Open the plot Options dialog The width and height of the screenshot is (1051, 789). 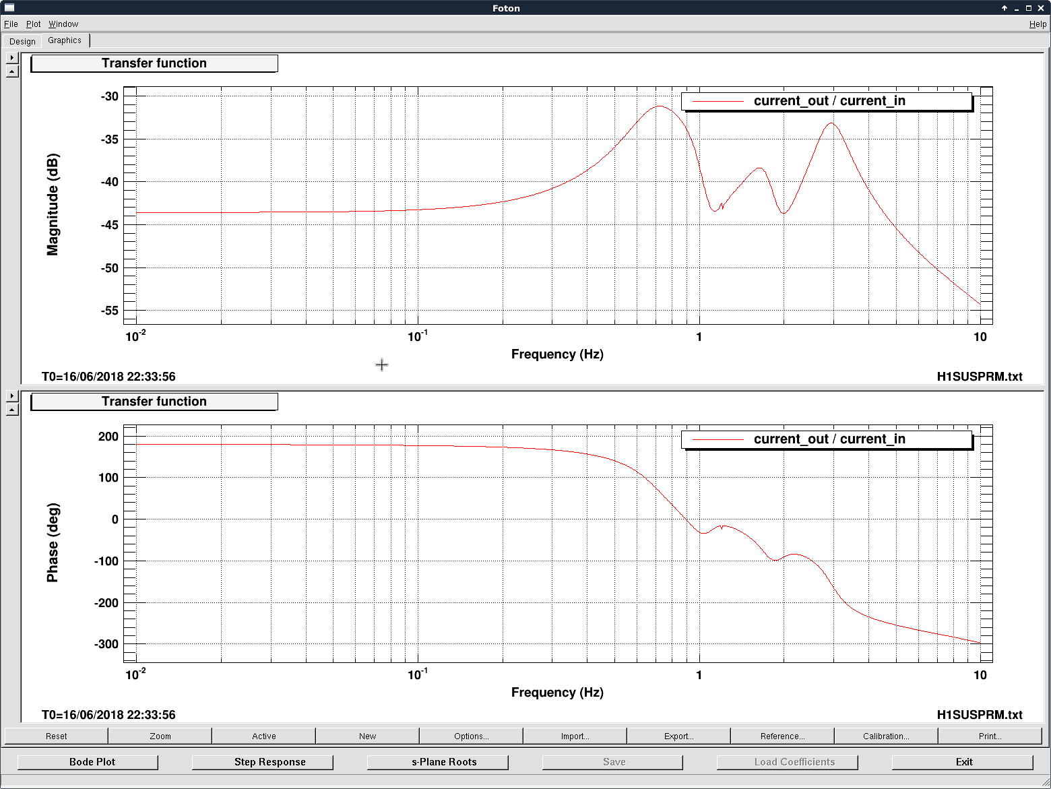coord(471,736)
